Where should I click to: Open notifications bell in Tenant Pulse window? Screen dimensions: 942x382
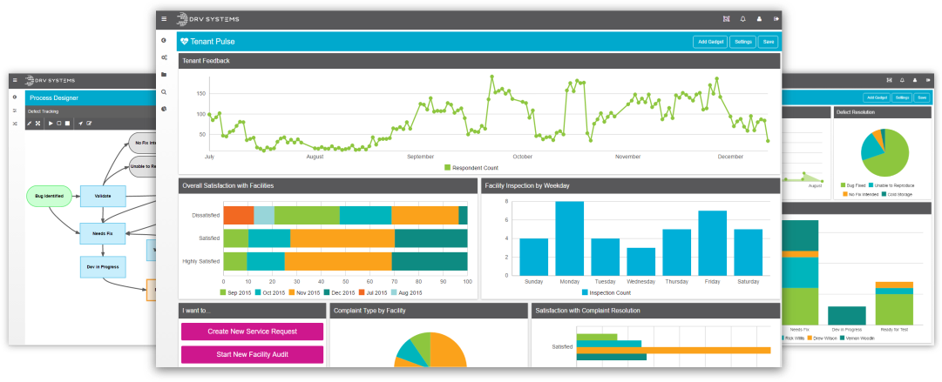pos(742,19)
